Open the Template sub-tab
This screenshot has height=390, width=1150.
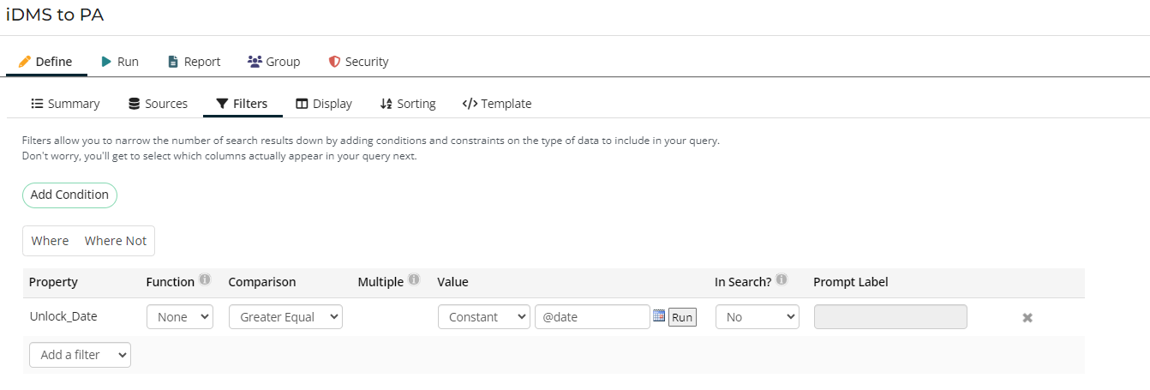click(497, 104)
